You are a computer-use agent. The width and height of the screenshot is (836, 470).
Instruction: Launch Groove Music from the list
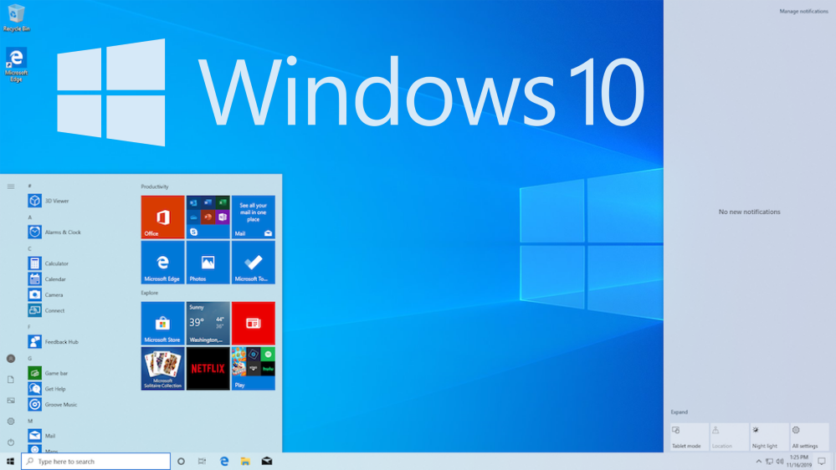pos(53,405)
